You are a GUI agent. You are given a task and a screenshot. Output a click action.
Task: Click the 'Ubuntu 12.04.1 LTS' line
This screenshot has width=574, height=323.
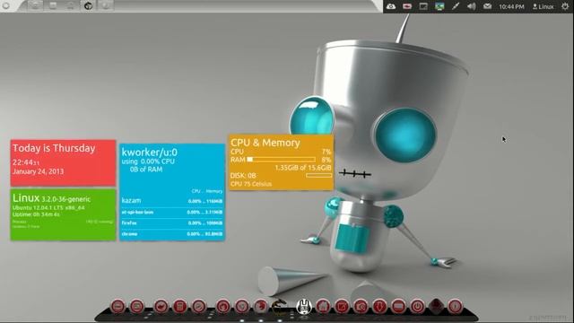pos(48,207)
